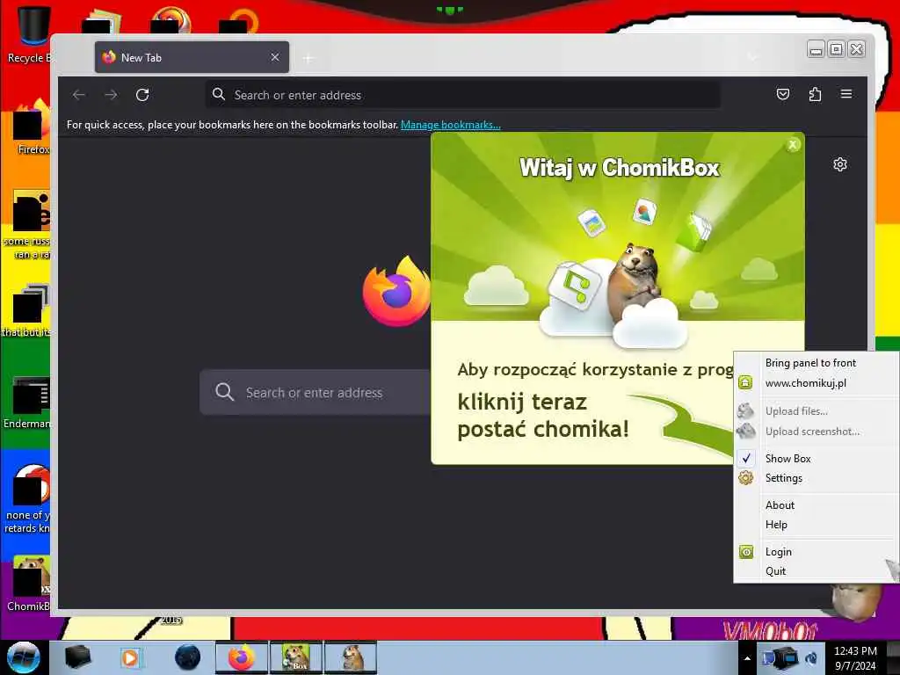This screenshot has width=900, height=675.
Task: Open the dark globe browser taskbar icon
Action: pos(187,657)
